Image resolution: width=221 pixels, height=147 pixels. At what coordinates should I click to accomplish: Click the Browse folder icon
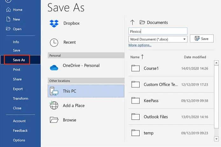coord(54,120)
